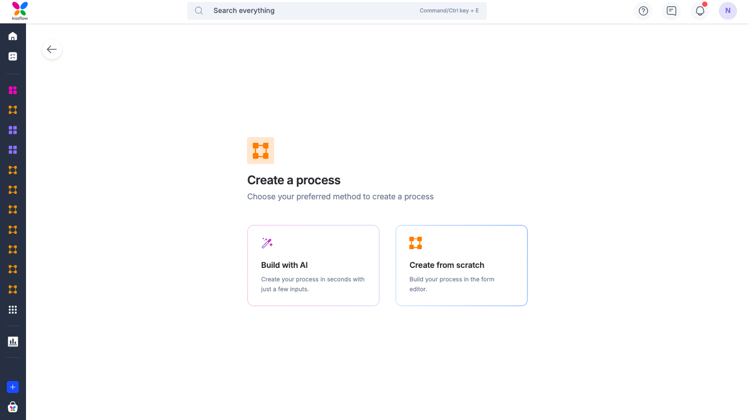
Task: Click the Search everything field
Action: pyautogui.click(x=312, y=11)
